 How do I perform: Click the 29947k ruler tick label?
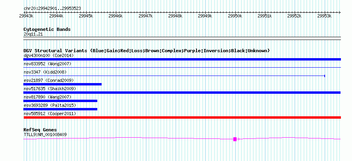point(146,16)
